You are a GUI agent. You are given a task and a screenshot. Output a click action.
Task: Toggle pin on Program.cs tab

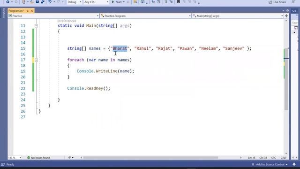pos(28,11)
